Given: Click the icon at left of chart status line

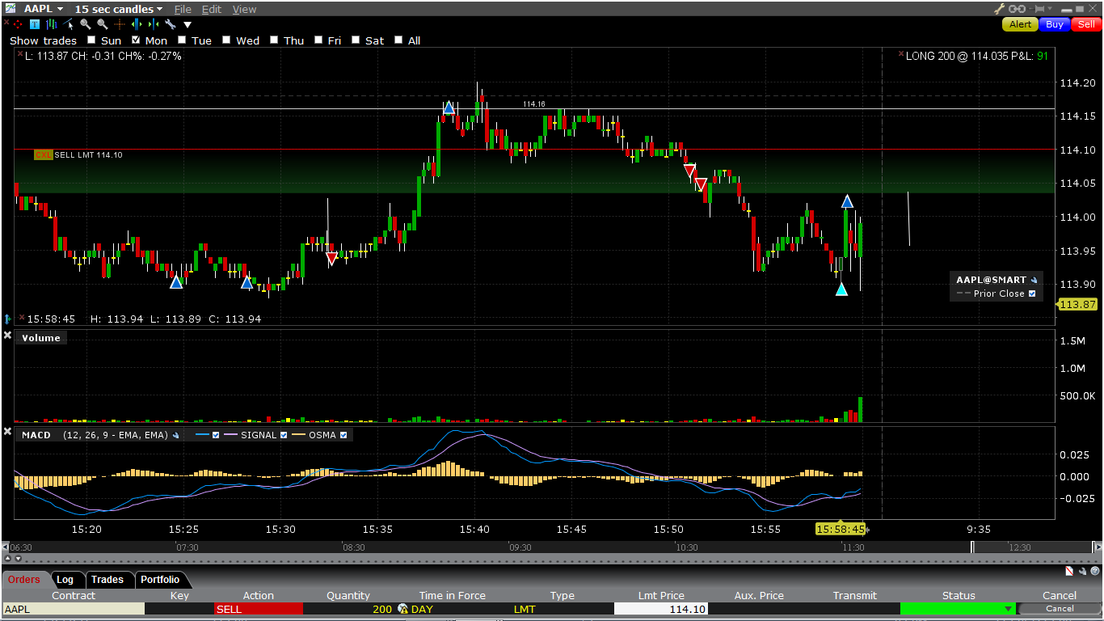Looking at the screenshot, I should [x=8, y=319].
